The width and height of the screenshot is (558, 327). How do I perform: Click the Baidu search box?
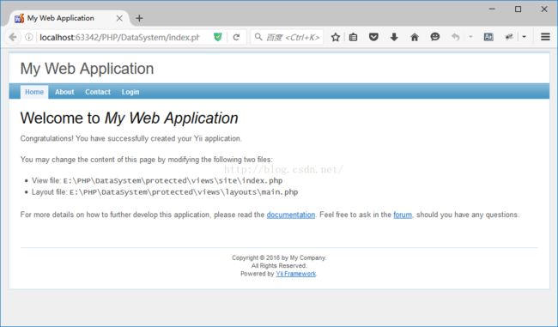(287, 38)
